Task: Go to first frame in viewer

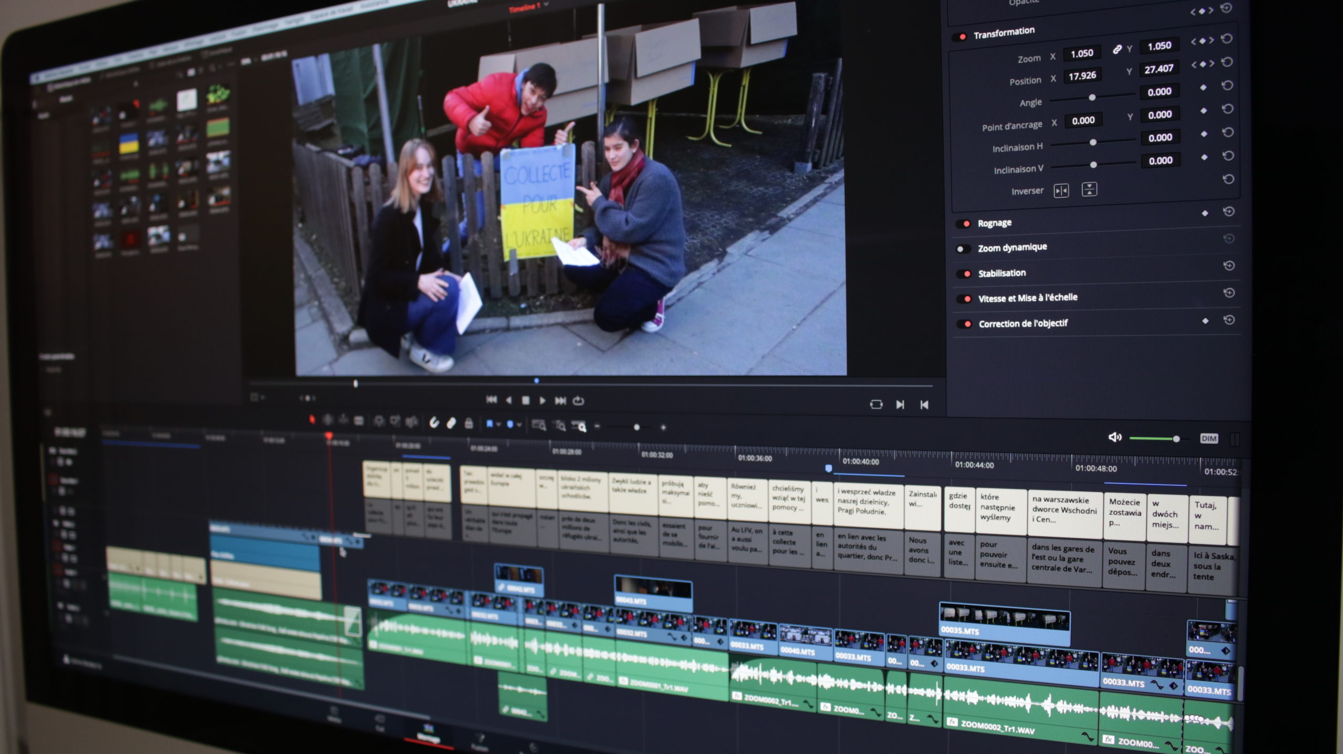Action: click(x=492, y=400)
